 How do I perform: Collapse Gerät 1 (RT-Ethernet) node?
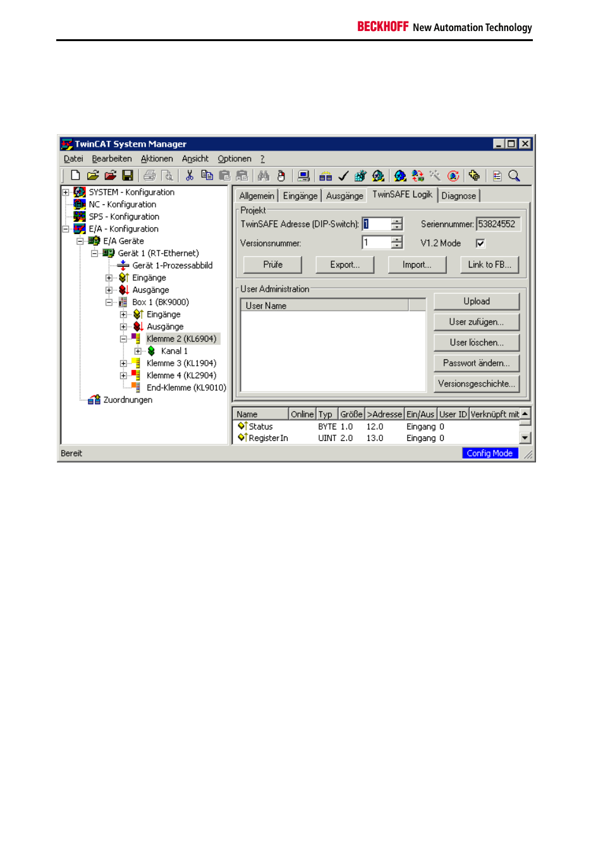[94, 253]
